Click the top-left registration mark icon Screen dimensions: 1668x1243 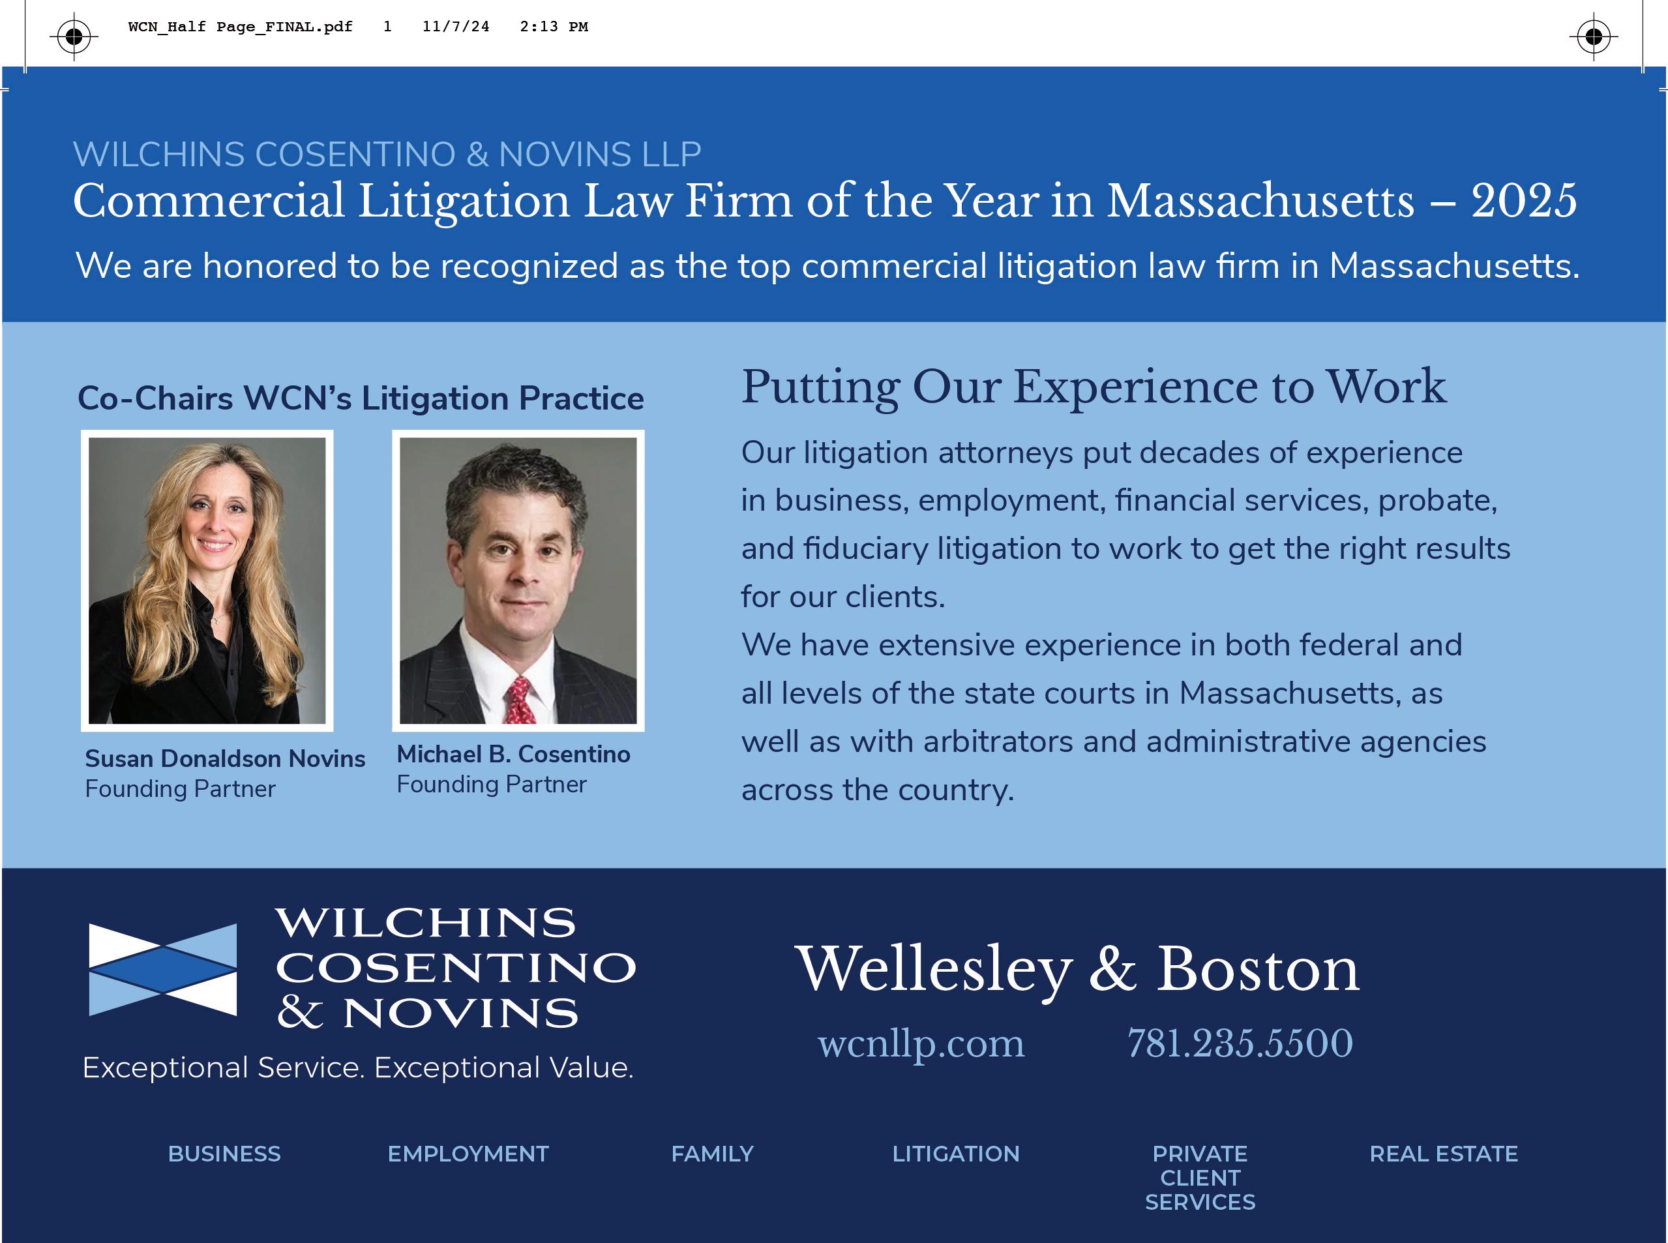coord(74,35)
